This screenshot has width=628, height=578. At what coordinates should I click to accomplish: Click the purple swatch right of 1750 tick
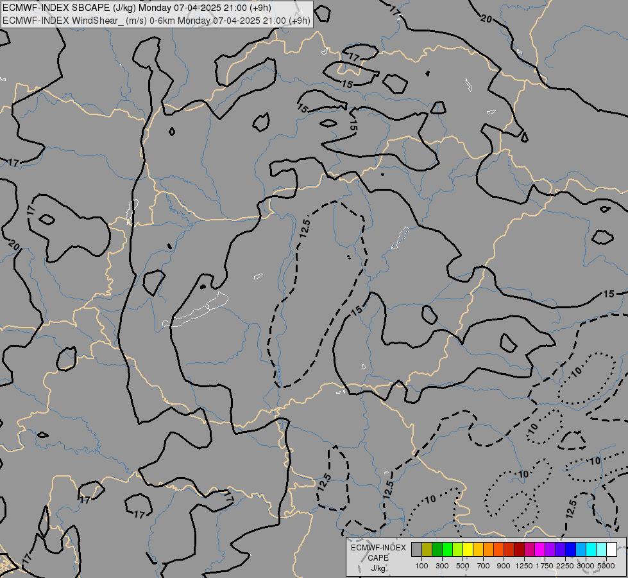tap(550, 549)
